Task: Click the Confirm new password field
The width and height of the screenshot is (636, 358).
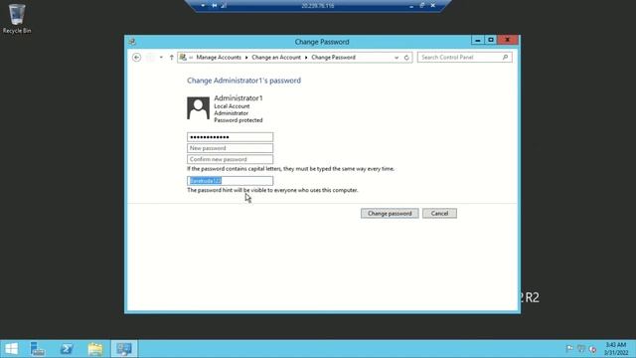Action: [x=230, y=159]
